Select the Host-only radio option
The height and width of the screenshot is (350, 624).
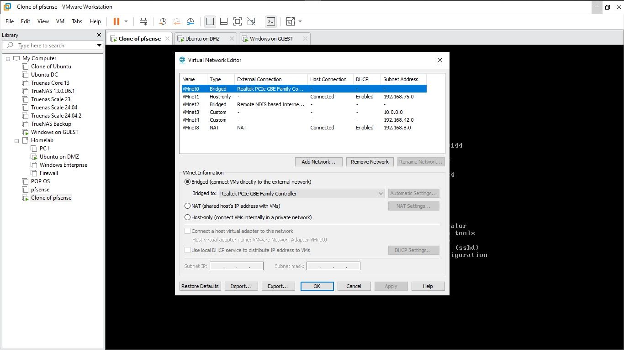click(187, 217)
